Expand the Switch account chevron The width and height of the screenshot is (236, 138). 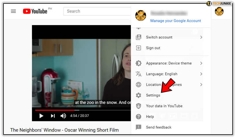tap(201, 37)
